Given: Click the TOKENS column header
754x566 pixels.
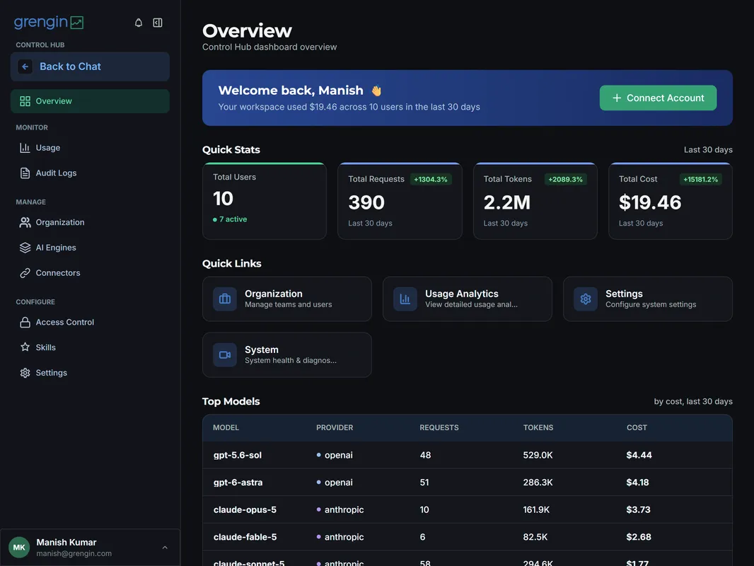Looking at the screenshot, I should 538,427.
